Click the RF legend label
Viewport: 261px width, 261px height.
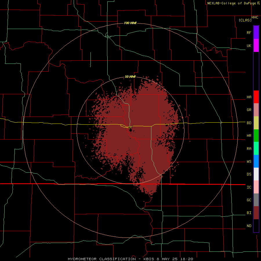point(249,32)
